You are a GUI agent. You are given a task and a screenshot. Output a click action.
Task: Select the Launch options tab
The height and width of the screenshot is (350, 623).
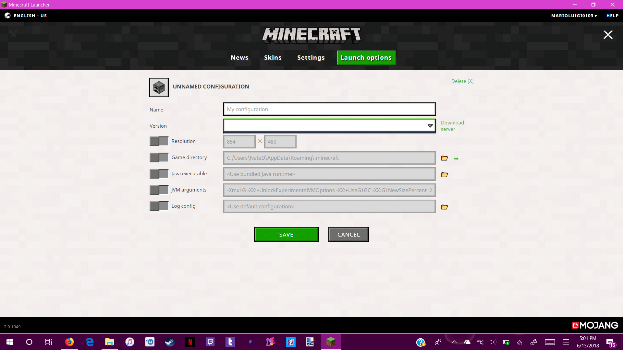click(x=366, y=58)
